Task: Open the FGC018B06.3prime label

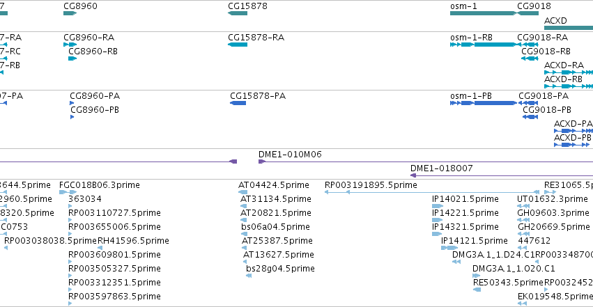Action: click(x=100, y=185)
